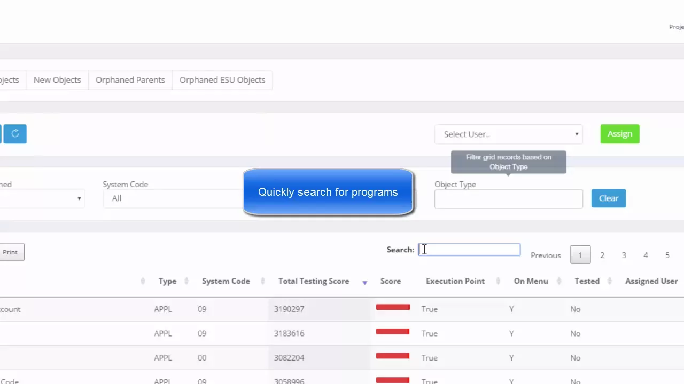The height and width of the screenshot is (384, 684).
Task: Click the Previous pagination link
Action: tap(546, 255)
